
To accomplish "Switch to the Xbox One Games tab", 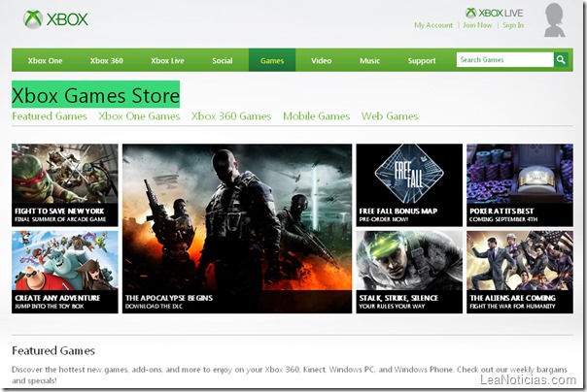I will (139, 116).
